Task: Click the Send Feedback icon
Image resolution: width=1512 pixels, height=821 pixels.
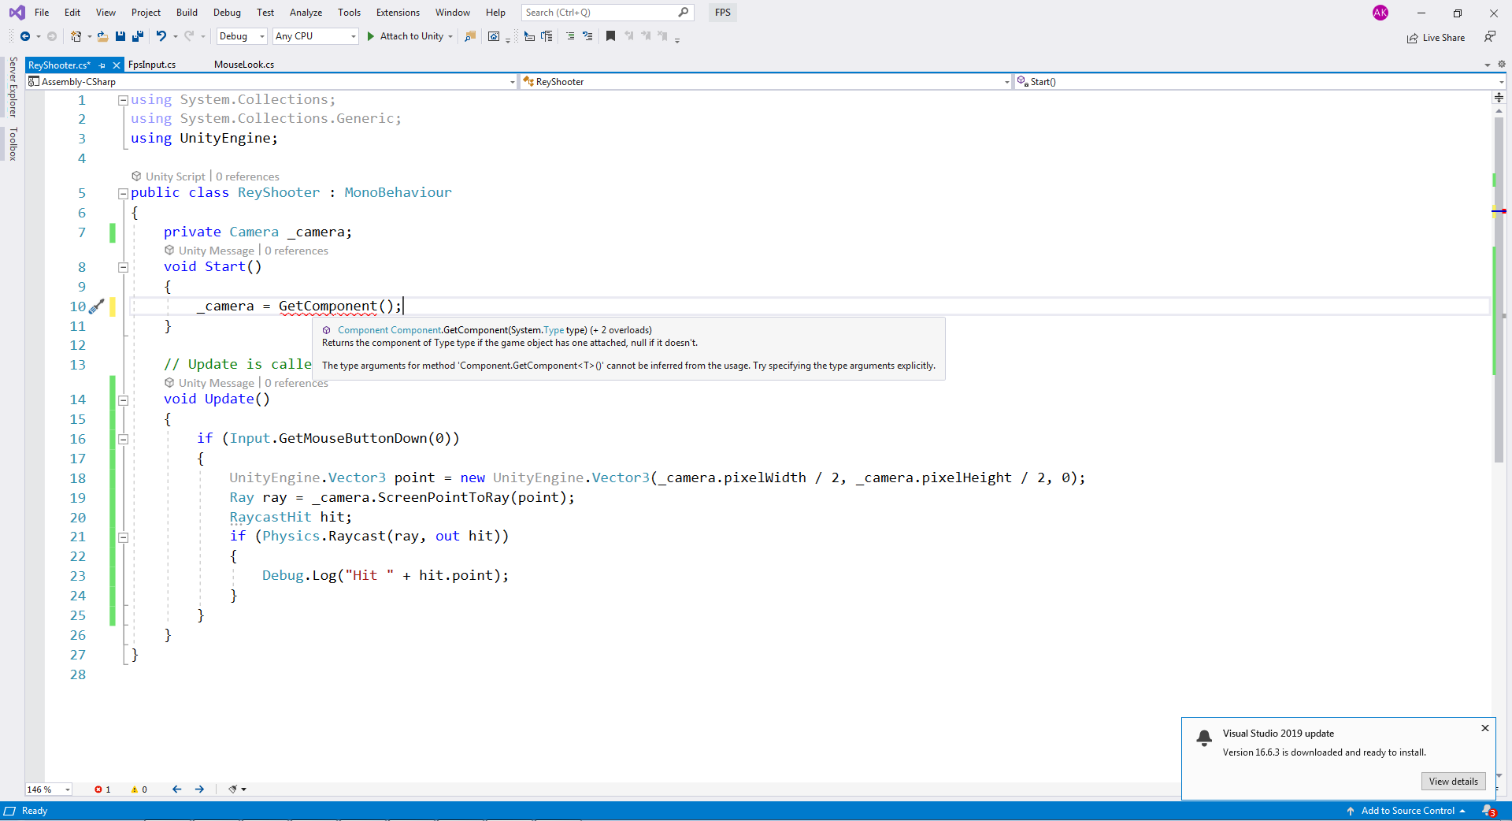Action: click(x=1490, y=36)
